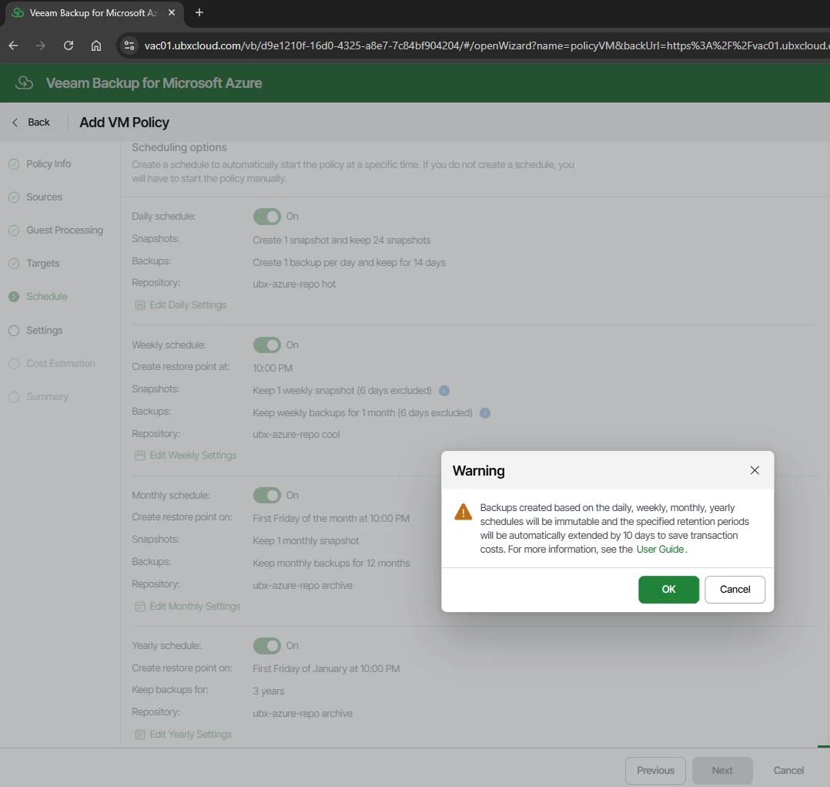Toggle the Daily schedule switch
The image size is (830, 787).
point(266,217)
